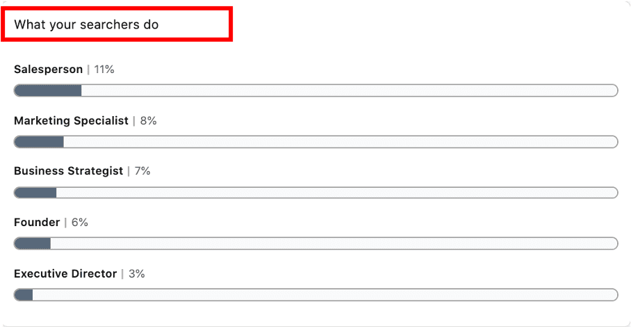This screenshot has width=631, height=327.
Task: Click the Marketing Specialist 8% bar
Action: coord(316,142)
